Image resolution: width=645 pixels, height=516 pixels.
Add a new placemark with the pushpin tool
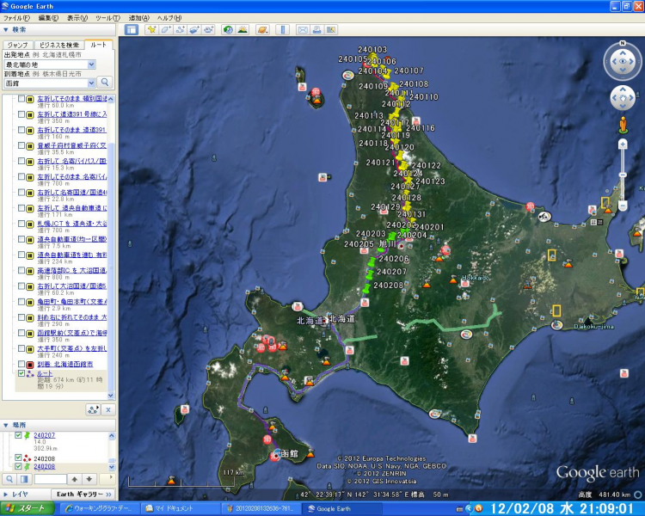pos(151,29)
